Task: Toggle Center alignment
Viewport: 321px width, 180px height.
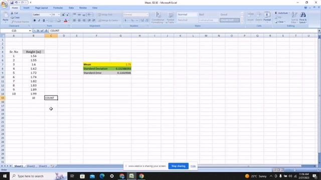Action: [79, 20]
